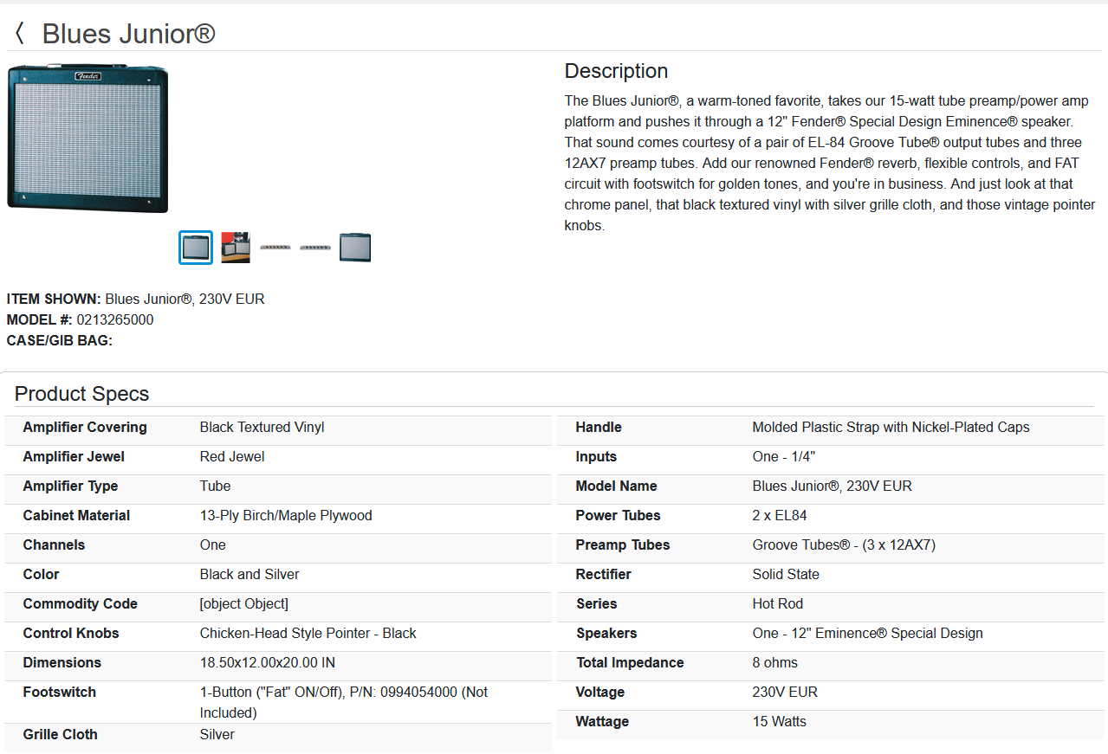This screenshot has height=754, width=1108.
Task: Click the Amplifier Jewel spec label
Action: pyautogui.click(x=74, y=456)
